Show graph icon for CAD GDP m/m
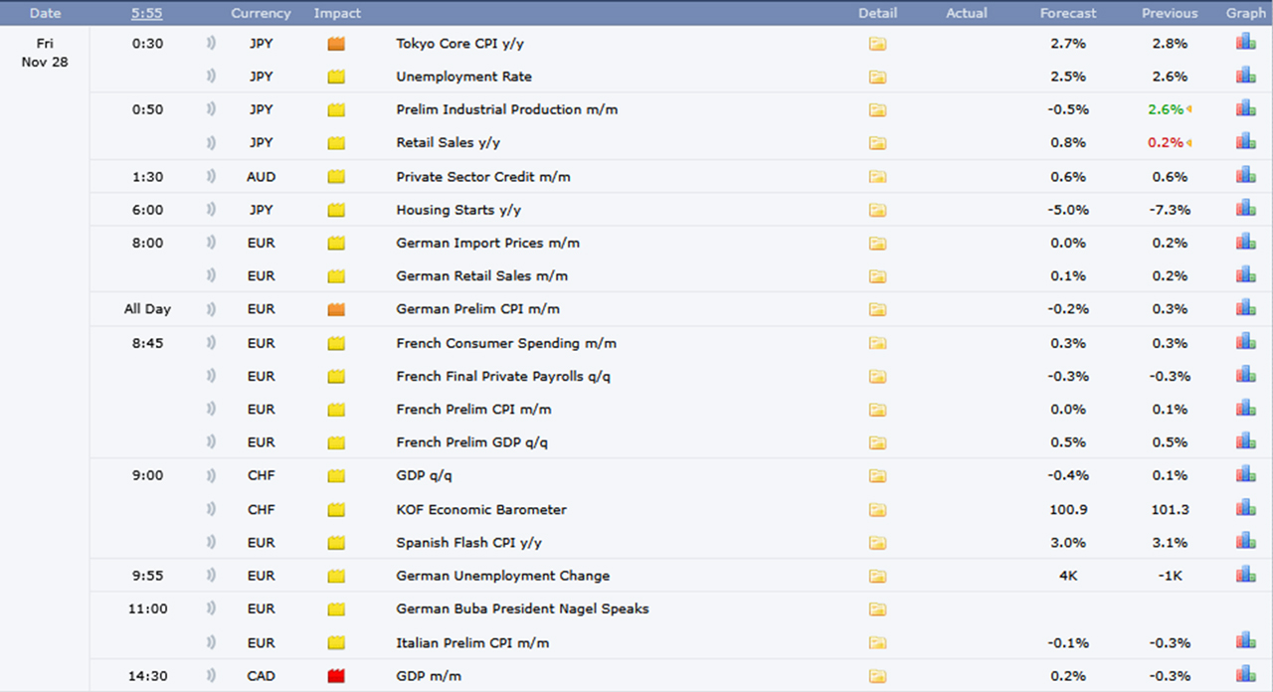The width and height of the screenshot is (1273, 692). pos(1245,676)
